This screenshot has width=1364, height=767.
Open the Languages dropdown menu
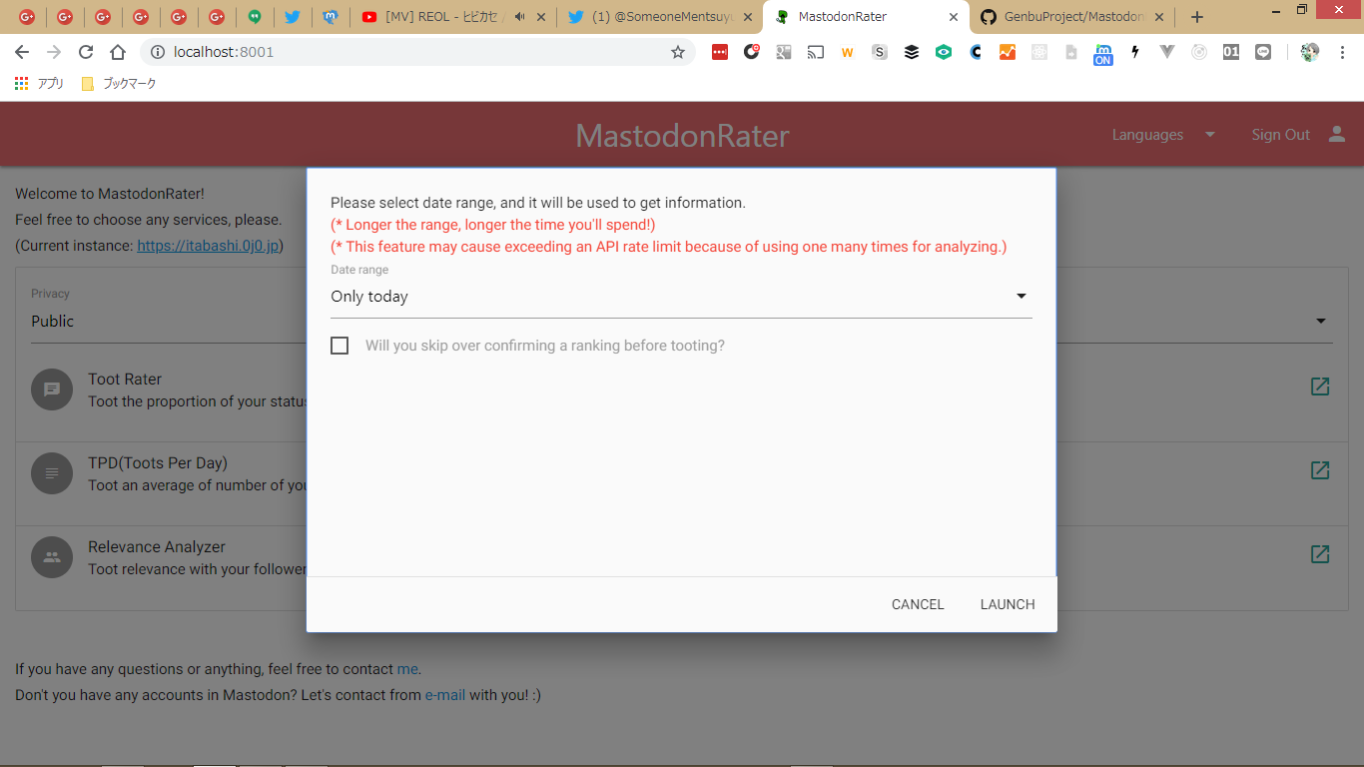click(x=1163, y=135)
